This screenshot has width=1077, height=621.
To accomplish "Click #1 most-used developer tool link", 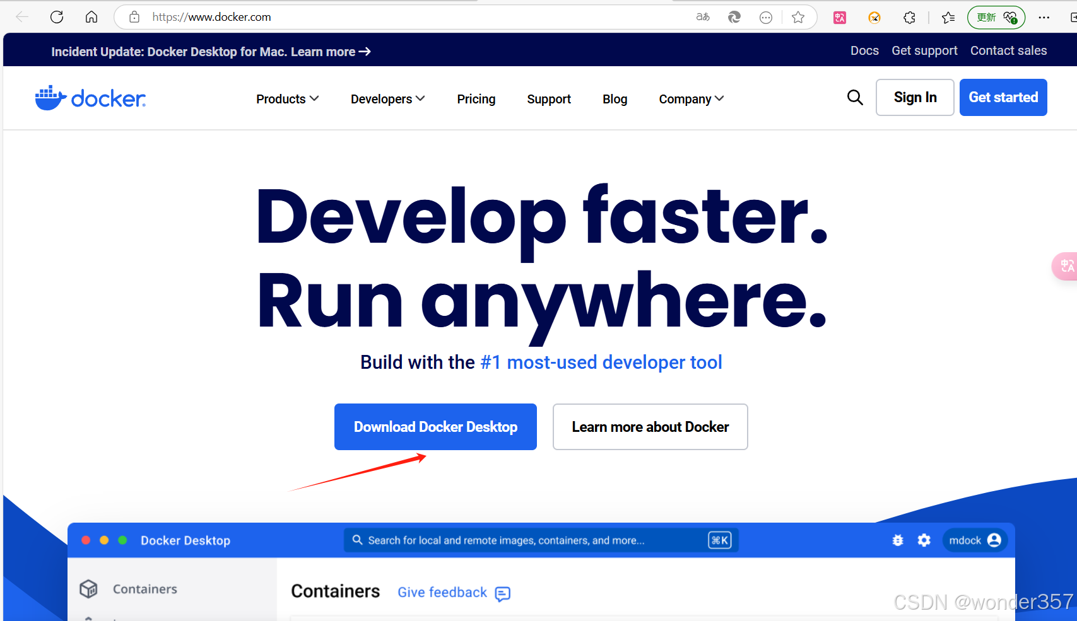I will pyautogui.click(x=601, y=363).
